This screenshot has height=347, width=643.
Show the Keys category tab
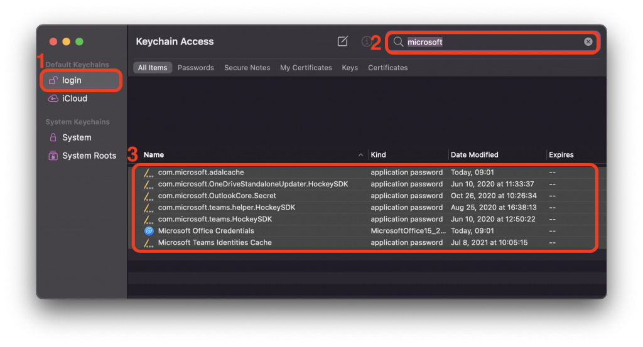350,68
